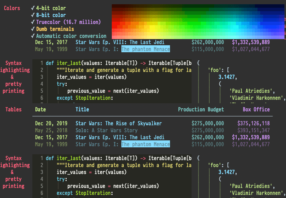The width and height of the screenshot is (286, 198).
Task: Click the checkmark beside 4-bit color
Action: (x=33, y=8)
